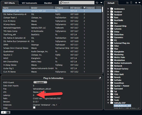Click the Klanghelm folder icon

tap(112, 51)
